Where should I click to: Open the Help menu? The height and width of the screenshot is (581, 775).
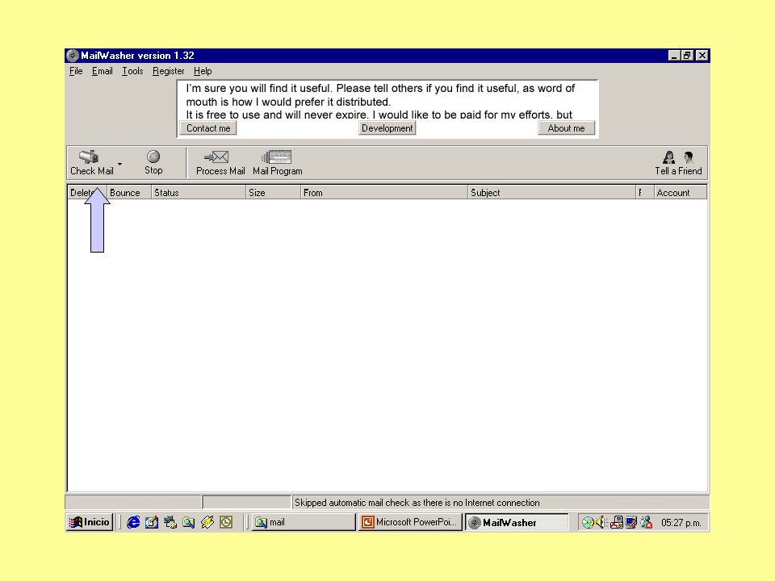(x=203, y=71)
